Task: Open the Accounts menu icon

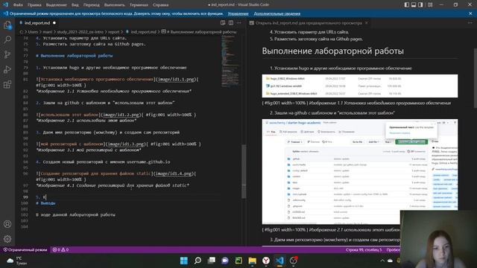Action: [x=7, y=224]
